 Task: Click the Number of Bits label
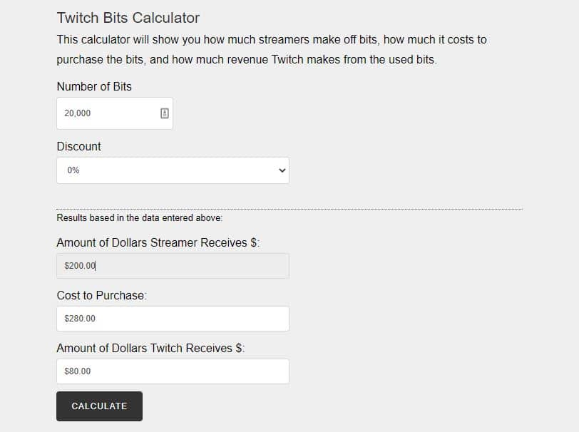(x=93, y=86)
